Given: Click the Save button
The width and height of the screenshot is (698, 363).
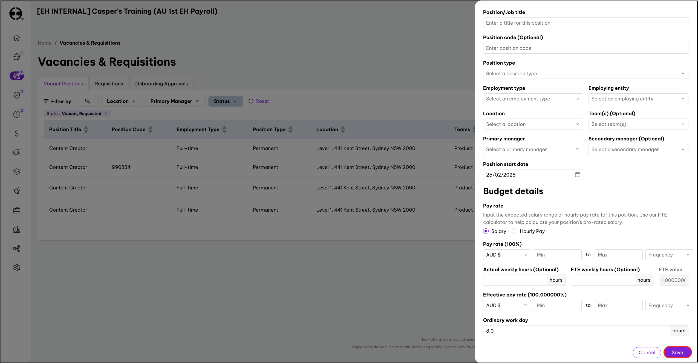Looking at the screenshot, I should pyautogui.click(x=677, y=352).
